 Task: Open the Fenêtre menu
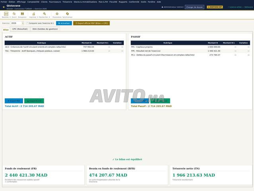click(151, 2)
